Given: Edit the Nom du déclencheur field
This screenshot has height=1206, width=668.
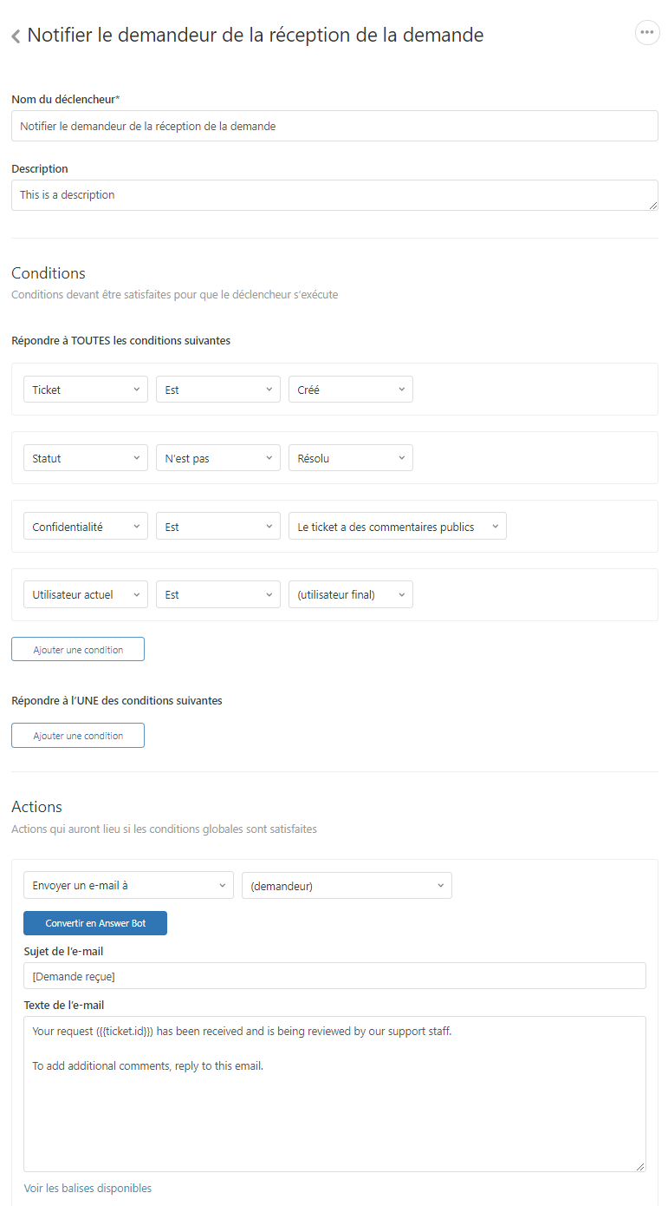Looking at the screenshot, I should (x=334, y=126).
